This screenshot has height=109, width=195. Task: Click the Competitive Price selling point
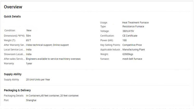pos(132,45)
